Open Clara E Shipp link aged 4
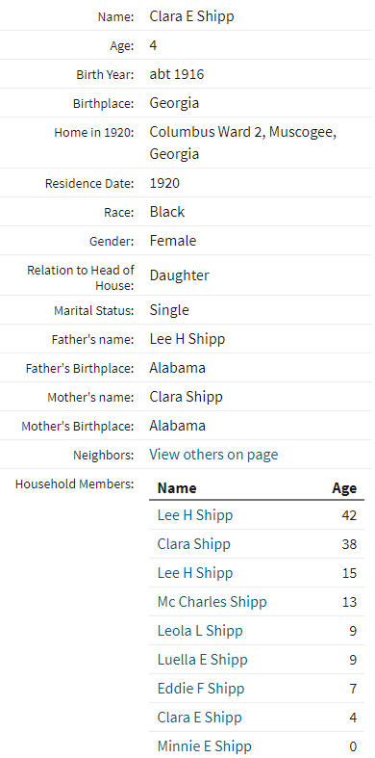 point(199,718)
